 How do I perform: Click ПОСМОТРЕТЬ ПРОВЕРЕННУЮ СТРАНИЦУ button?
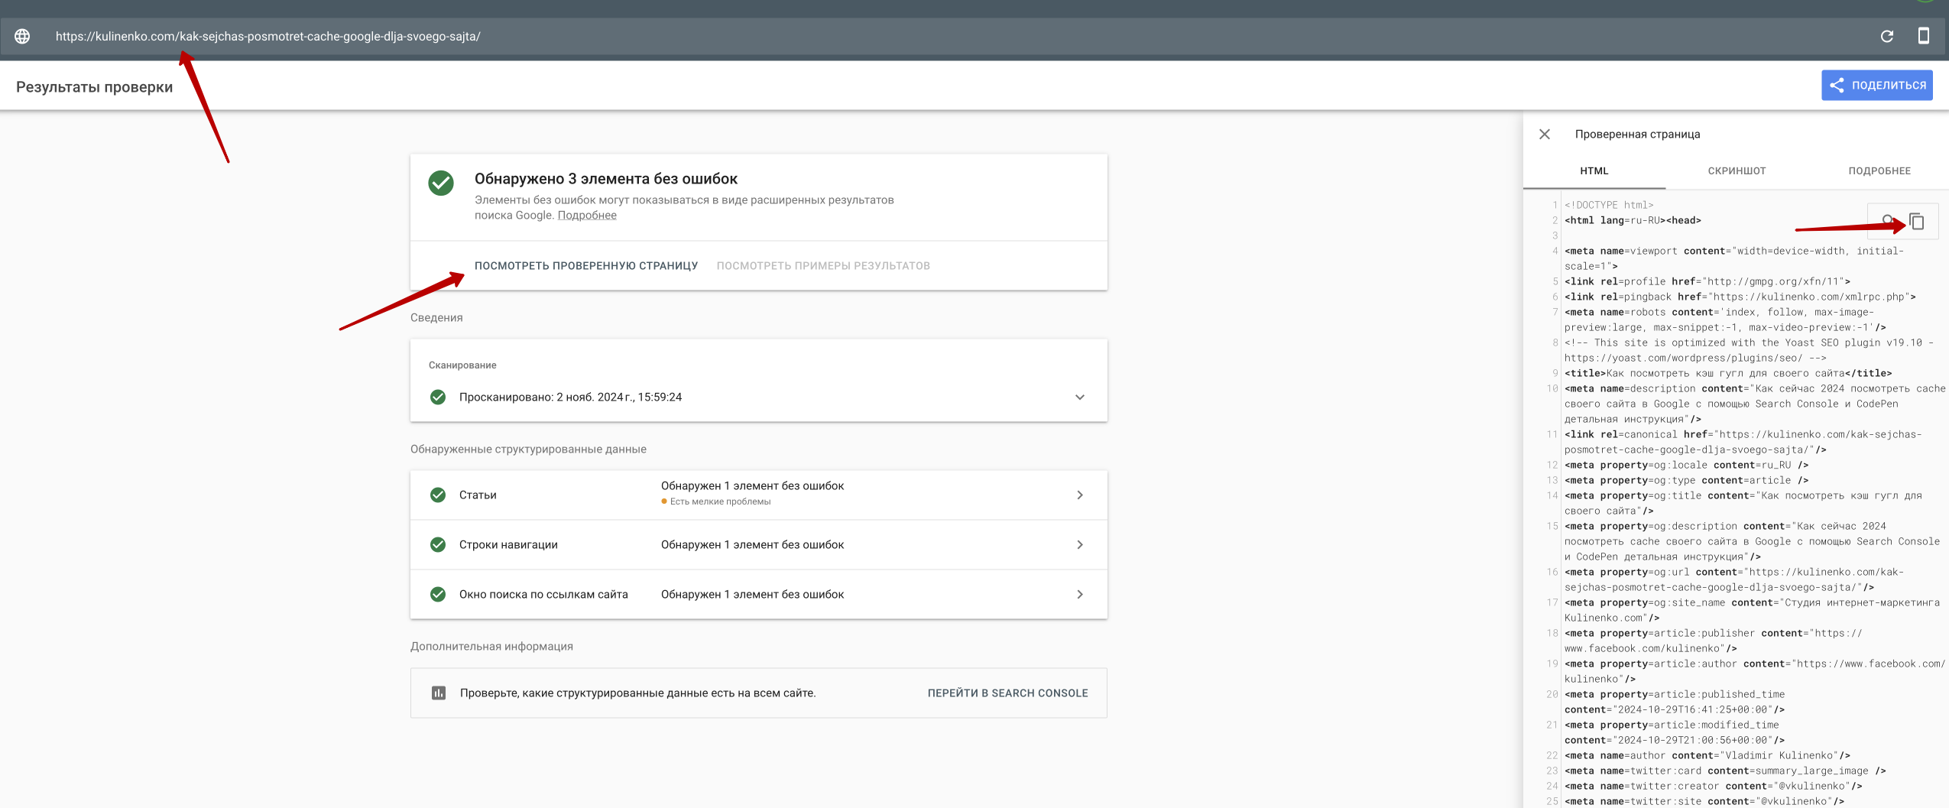point(585,265)
